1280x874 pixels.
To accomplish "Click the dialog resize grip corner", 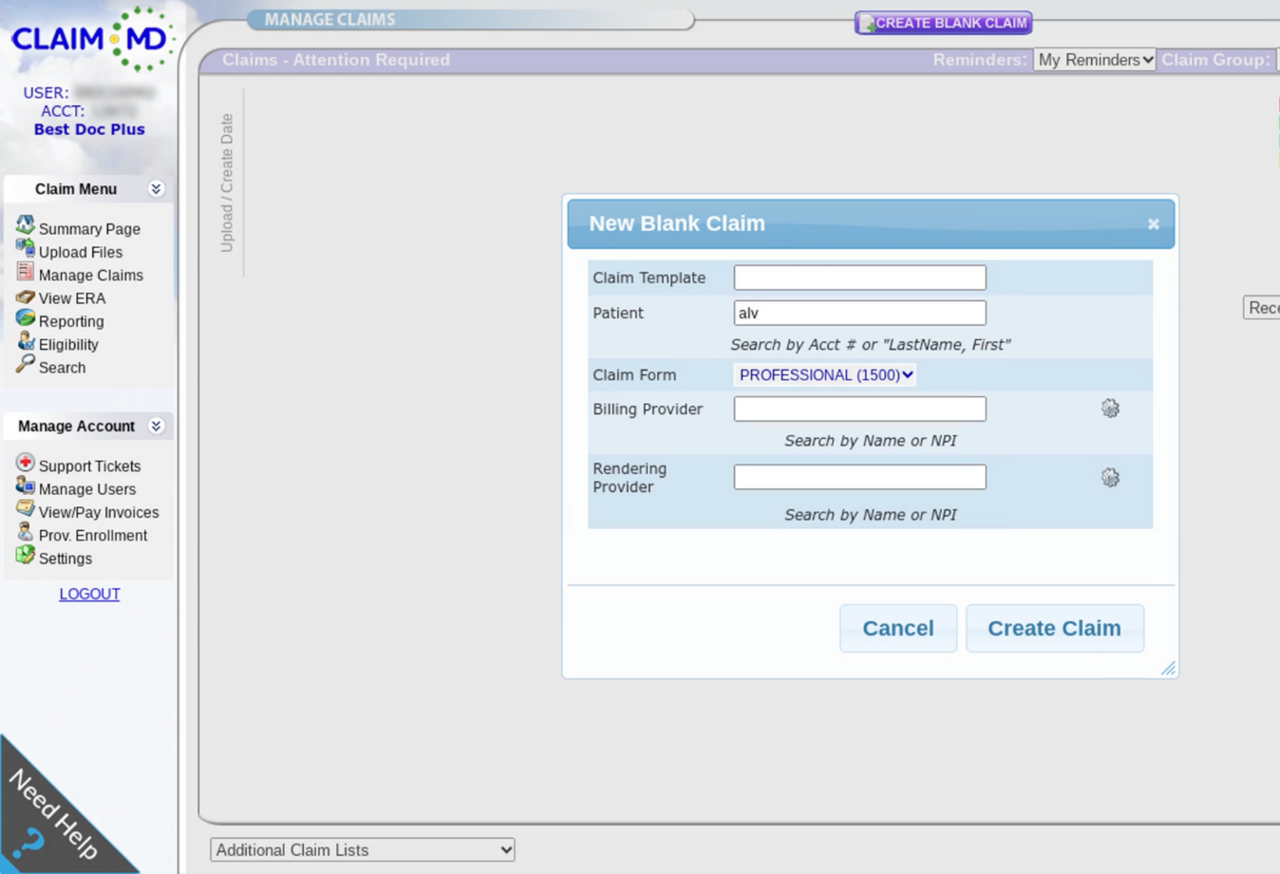I will [1168, 668].
